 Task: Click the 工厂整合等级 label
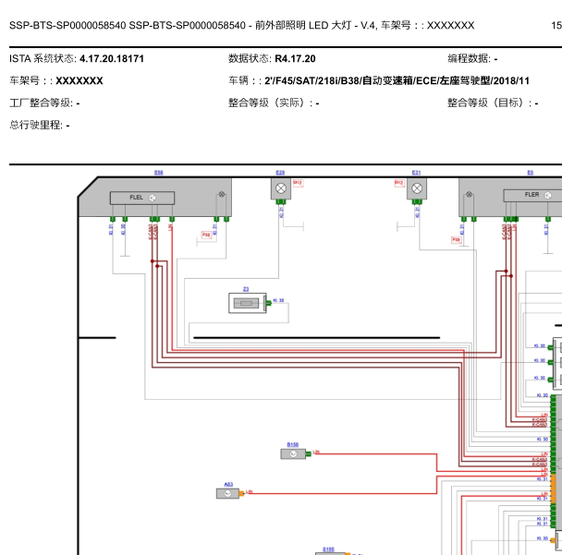[42, 103]
